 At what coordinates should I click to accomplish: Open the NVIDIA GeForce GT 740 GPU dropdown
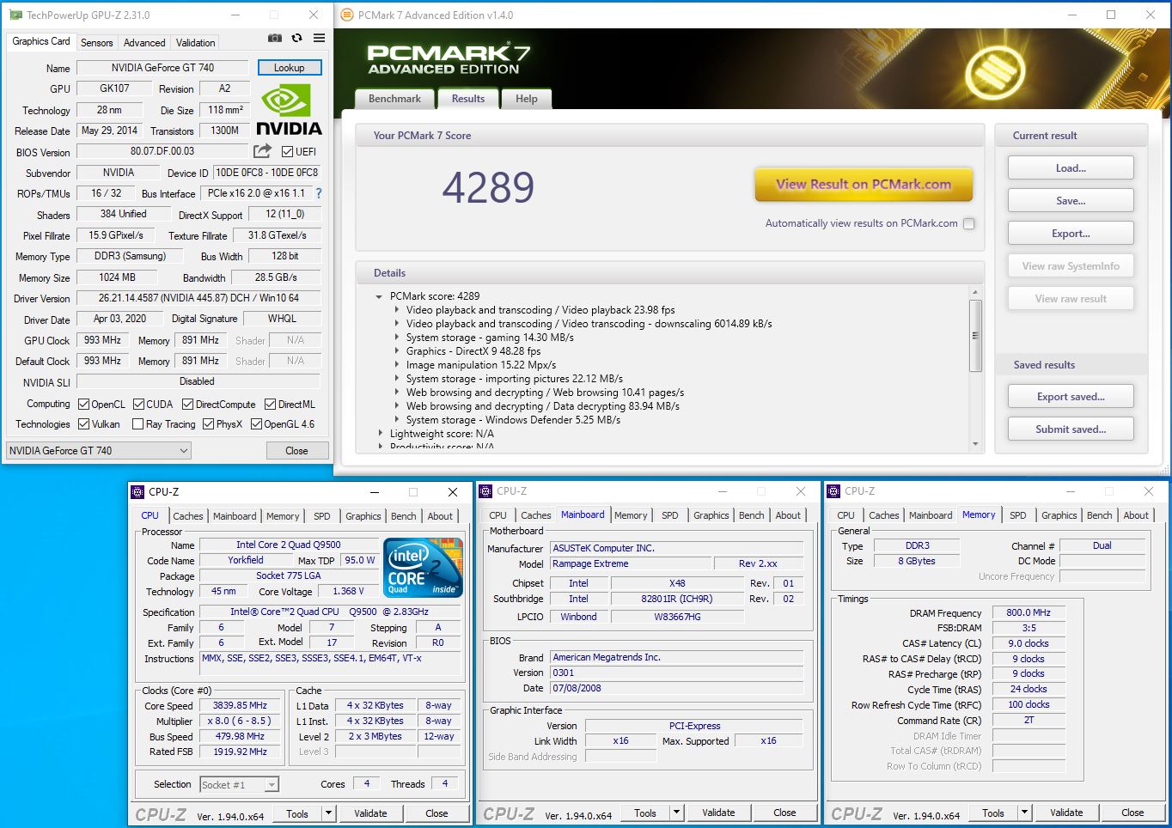click(x=98, y=451)
